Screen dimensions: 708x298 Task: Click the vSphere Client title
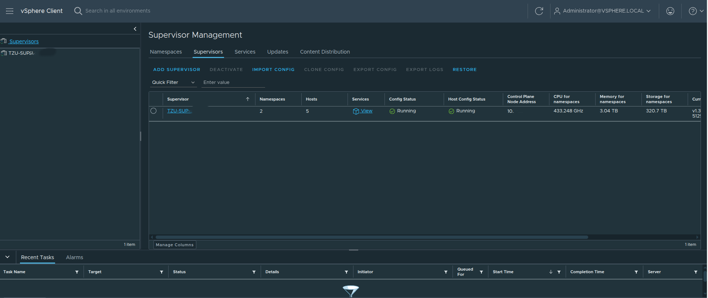pos(41,11)
